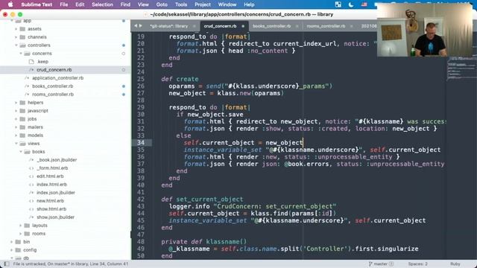The image size is (477, 268).
Task: Expand the layouts folder
Action: (21, 226)
